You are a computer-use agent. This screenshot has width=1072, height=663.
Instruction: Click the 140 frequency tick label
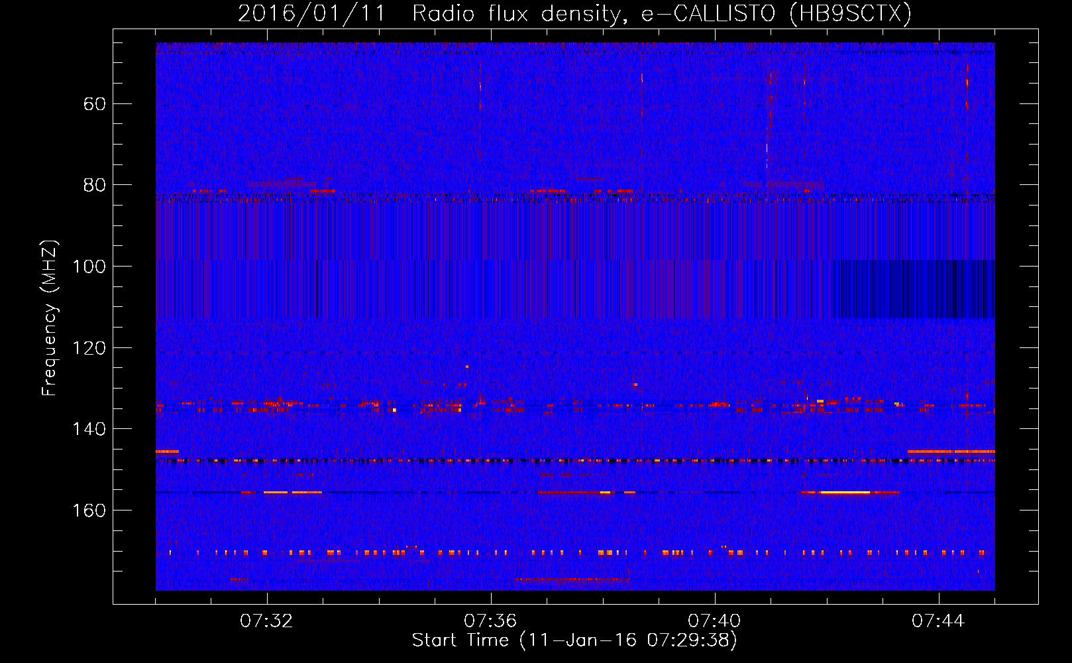pos(89,429)
